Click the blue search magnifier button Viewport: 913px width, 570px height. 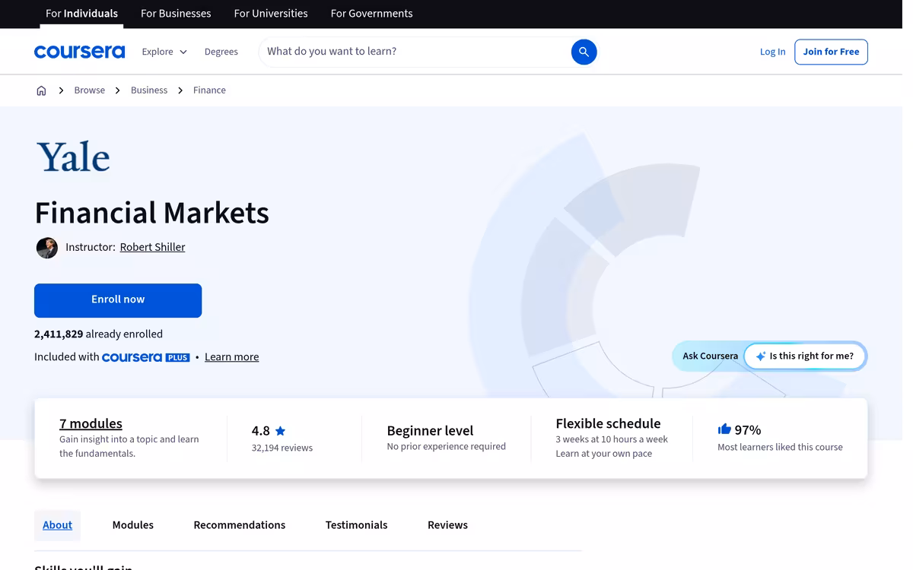[584, 52]
